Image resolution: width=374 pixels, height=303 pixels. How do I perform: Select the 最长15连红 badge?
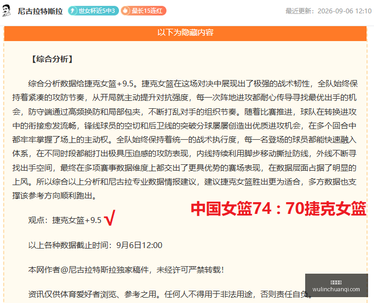[x=144, y=11]
